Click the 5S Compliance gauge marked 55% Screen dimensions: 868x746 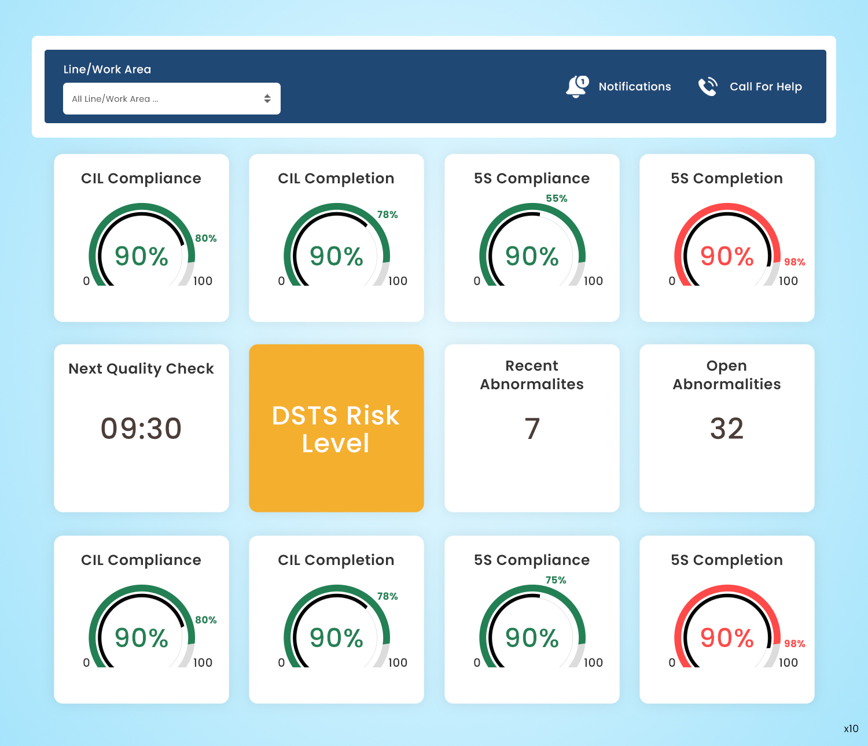(532, 249)
